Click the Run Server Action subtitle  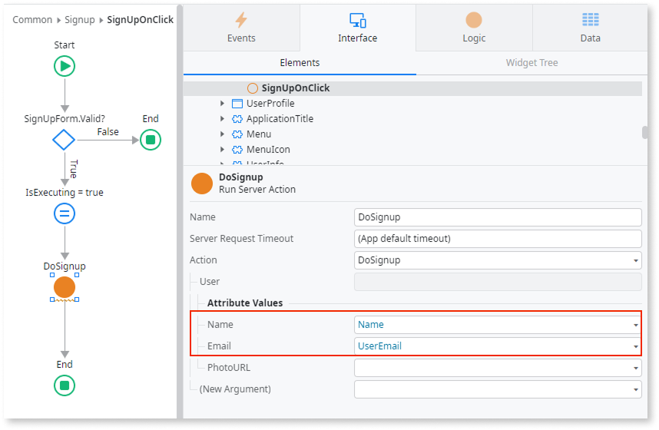(257, 190)
